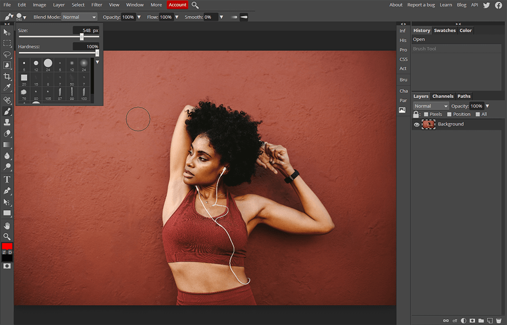Select the Crop tool
Image resolution: width=507 pixels, height=325 pixels.
(7, 77)
